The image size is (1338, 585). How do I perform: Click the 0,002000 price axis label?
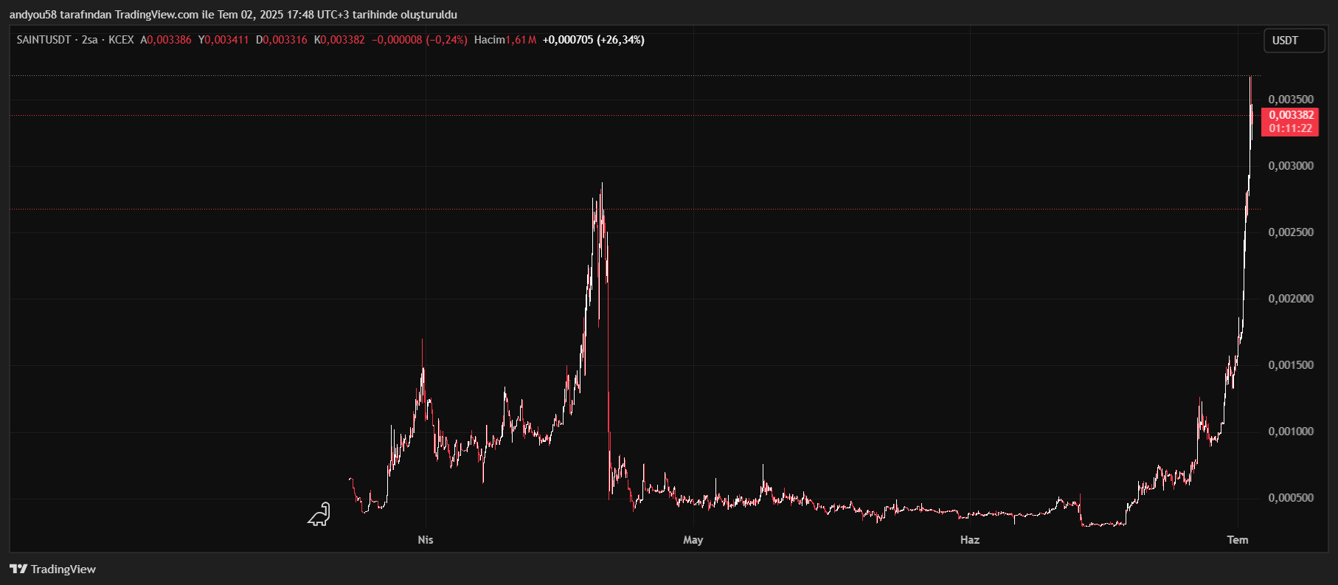coord(1291,299)
